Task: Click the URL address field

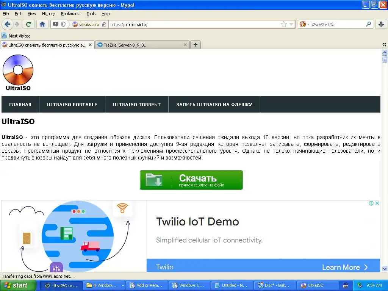Action: (x=194, y=24)
